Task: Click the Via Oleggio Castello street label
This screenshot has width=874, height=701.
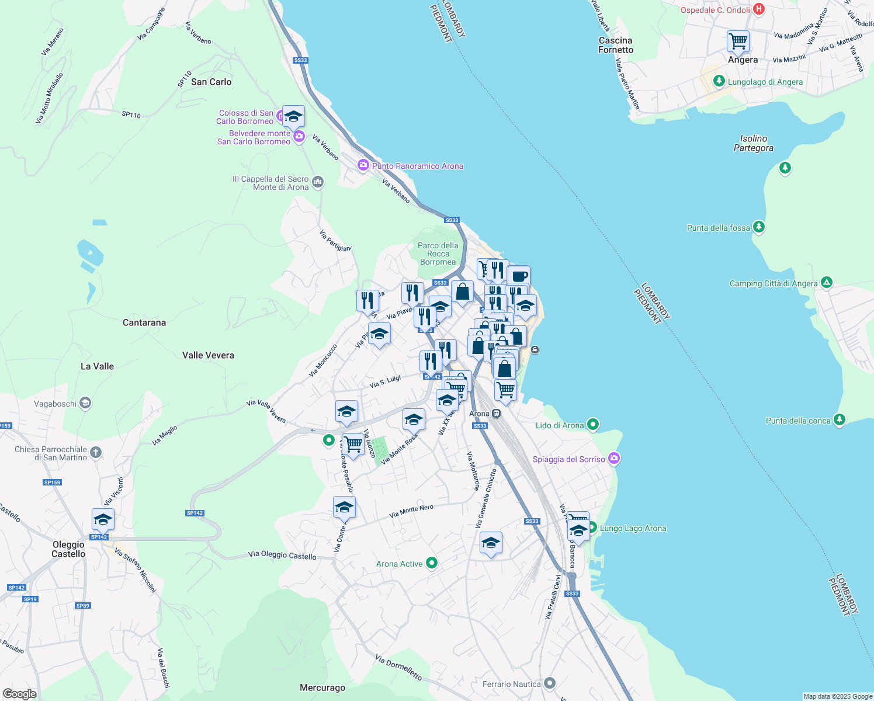Action: [x=282, y=555]
